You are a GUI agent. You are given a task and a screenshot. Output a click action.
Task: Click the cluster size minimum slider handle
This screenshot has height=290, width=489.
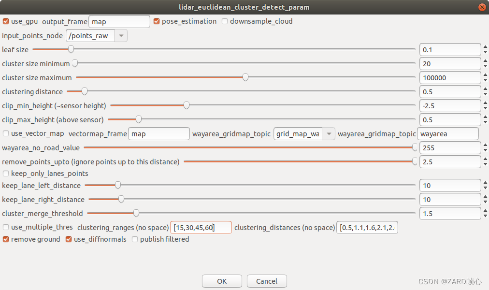(75, 63)
